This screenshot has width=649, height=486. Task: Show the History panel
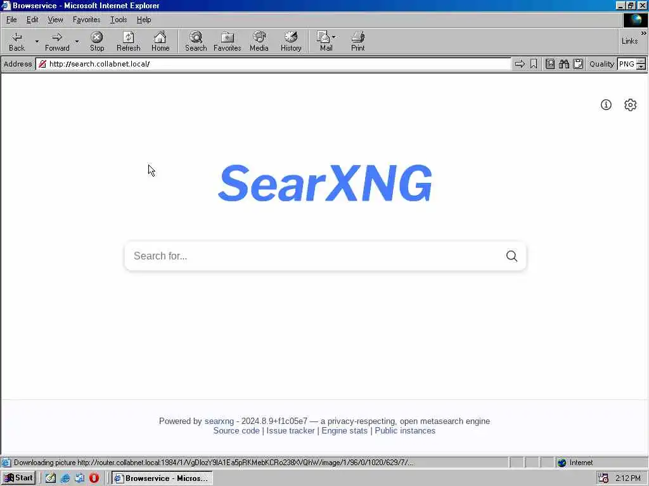(291, 41)
